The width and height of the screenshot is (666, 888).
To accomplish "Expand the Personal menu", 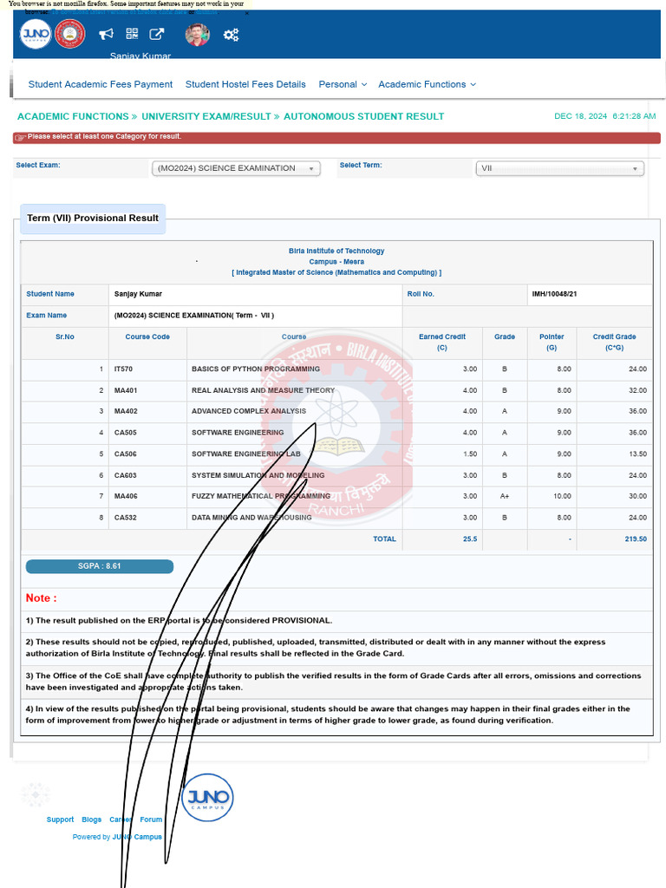I will [x=343, y=84].
